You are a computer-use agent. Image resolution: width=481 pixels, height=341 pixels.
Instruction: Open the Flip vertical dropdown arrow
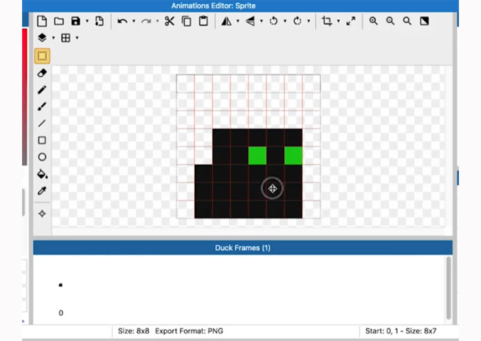click(262, 21)
